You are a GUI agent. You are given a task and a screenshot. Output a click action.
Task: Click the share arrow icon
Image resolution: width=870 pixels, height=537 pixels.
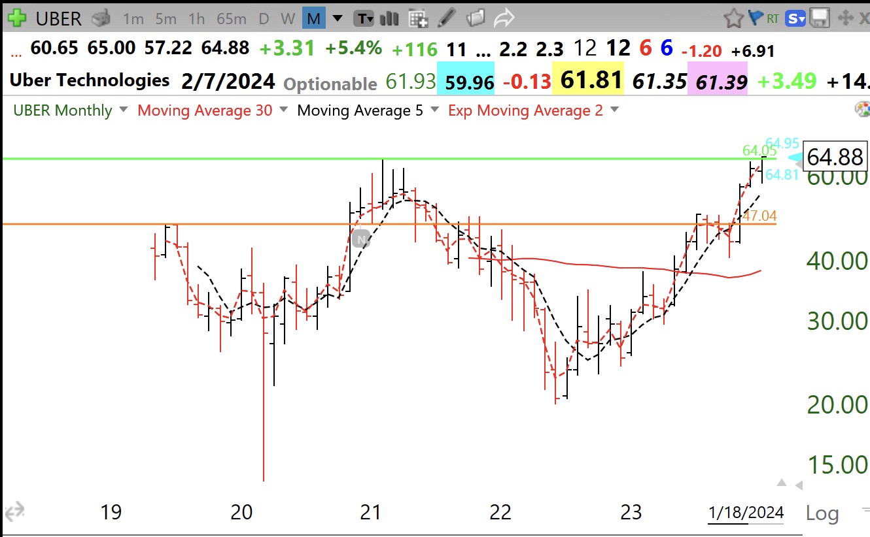click(504, 18)
